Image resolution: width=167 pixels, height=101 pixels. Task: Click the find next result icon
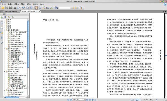click(x=76, y=8)
